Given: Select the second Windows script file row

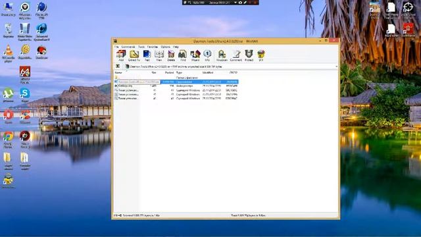Looking at the screenshot, I should tap(176, 94).
